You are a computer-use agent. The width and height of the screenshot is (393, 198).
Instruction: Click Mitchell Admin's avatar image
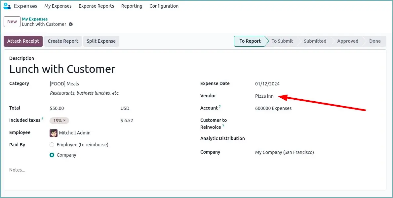pyautogui.click(x=54, y=133)
